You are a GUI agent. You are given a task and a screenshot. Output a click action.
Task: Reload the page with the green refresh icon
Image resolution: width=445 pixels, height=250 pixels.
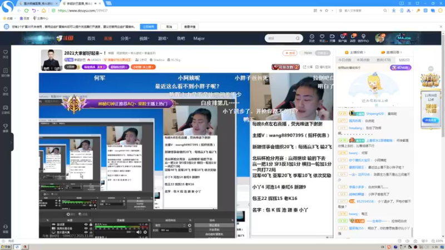(x=26, y=11)
